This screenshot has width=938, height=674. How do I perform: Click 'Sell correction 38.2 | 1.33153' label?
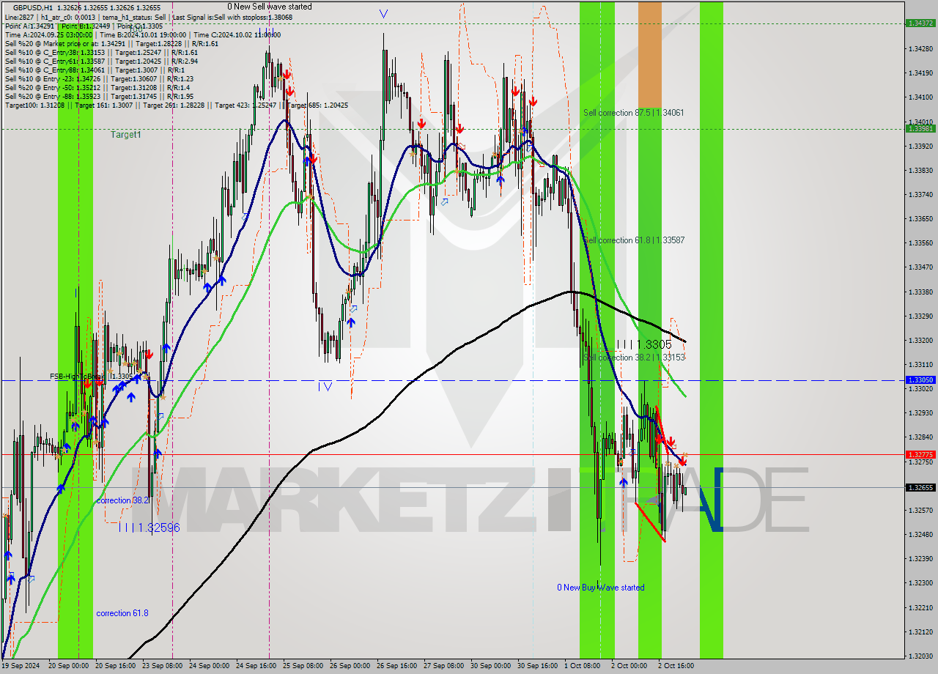[x=634, y=358]
